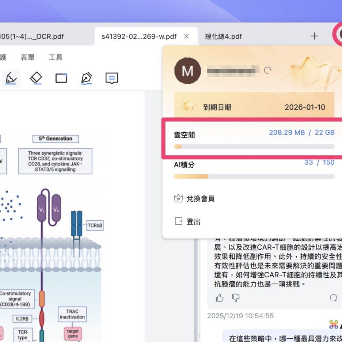The height and width of the screenshot is (342, 342).
Task: Select the eraser tool
Action: (x=36, y=78)
